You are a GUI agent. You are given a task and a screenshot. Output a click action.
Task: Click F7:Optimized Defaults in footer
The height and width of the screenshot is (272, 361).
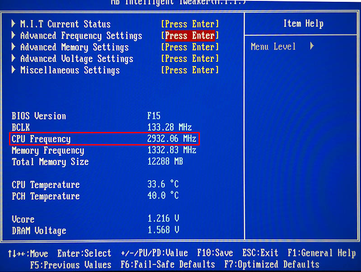[x=272, y=265]
